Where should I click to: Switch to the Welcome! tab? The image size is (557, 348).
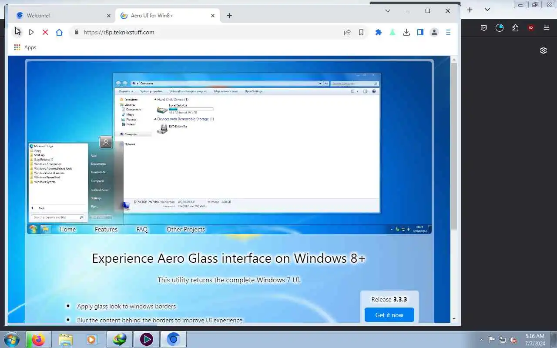(x=63, y=16)
